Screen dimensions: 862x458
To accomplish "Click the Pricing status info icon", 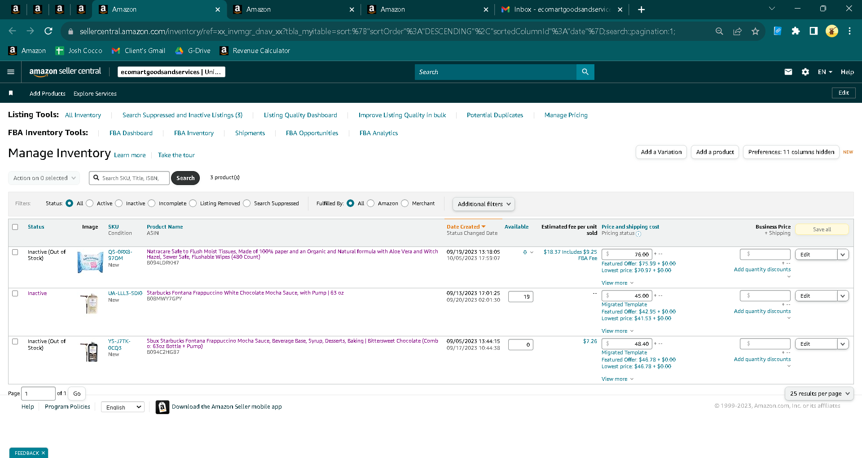I will (x=638, y=234).
